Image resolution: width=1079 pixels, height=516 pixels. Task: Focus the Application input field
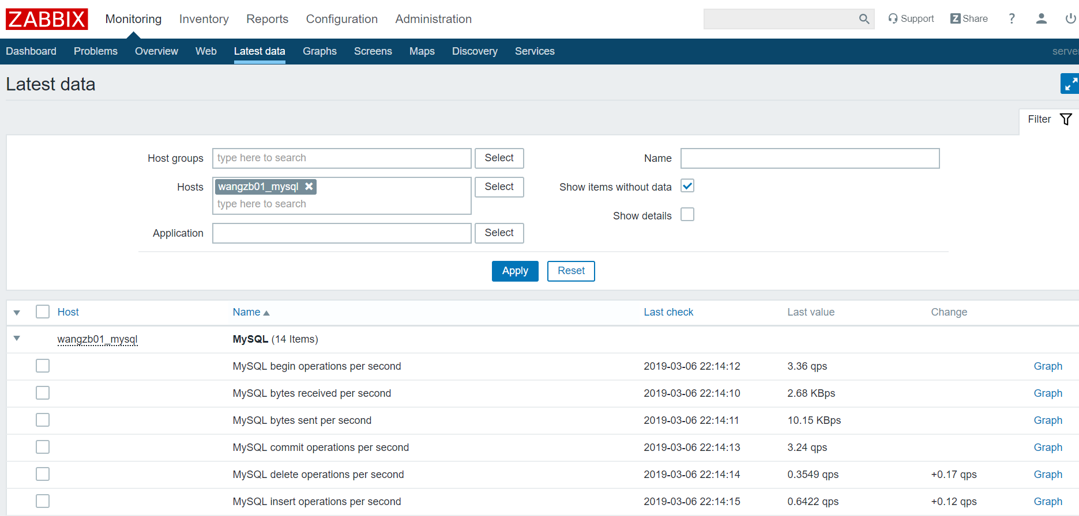click(342, 233)
